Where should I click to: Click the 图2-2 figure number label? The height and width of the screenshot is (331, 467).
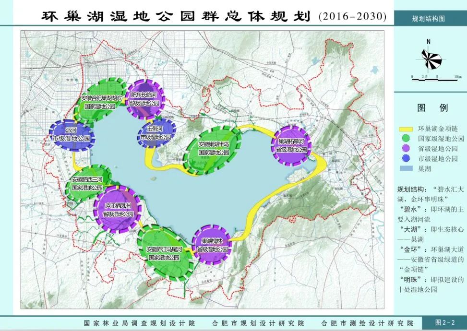[445, 322]
